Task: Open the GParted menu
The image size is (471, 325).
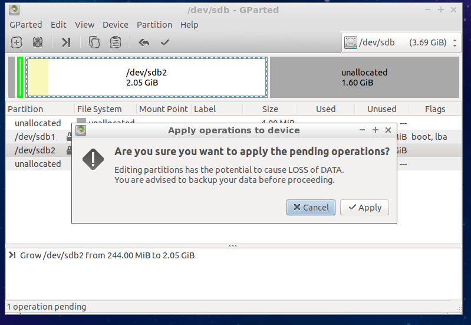Action: [x=25, y=25]
